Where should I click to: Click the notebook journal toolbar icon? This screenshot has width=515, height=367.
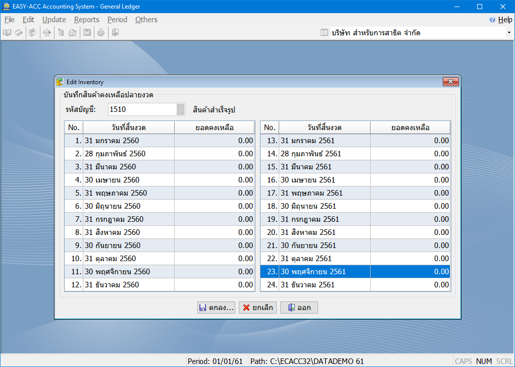(18, 33)
